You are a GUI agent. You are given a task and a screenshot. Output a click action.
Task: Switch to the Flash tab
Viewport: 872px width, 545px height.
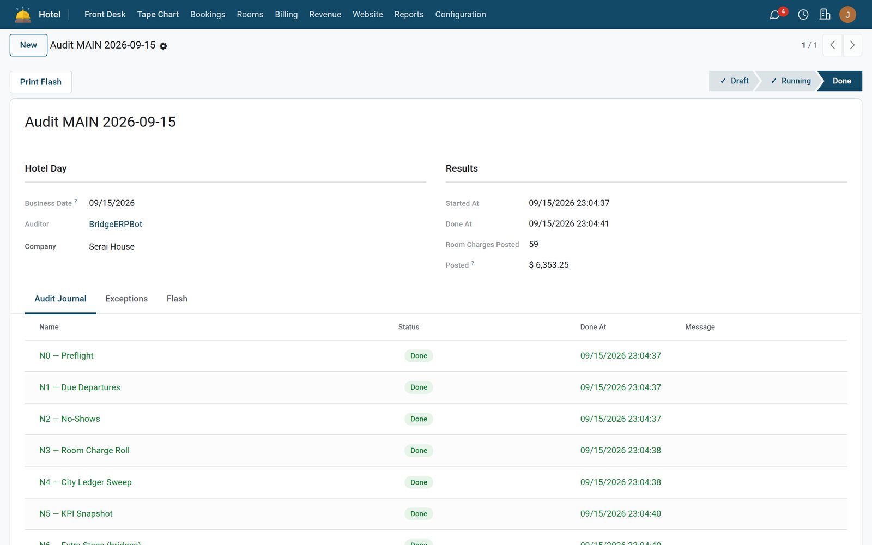tap(177, 299)
